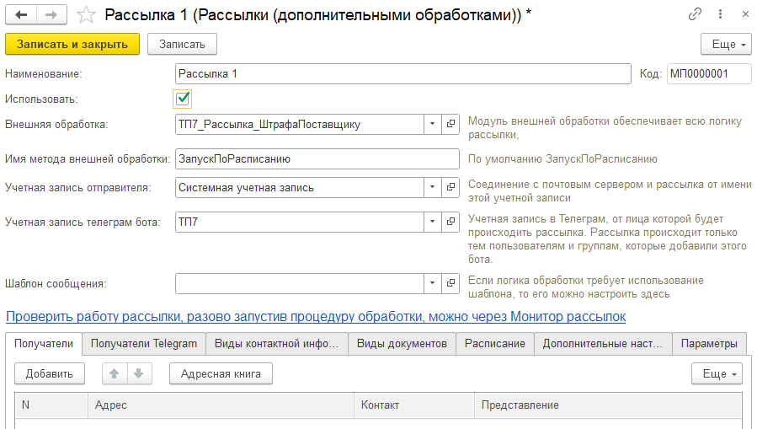Move recipient row down with arrow
The image size is (757, 429).
[138, 373]
